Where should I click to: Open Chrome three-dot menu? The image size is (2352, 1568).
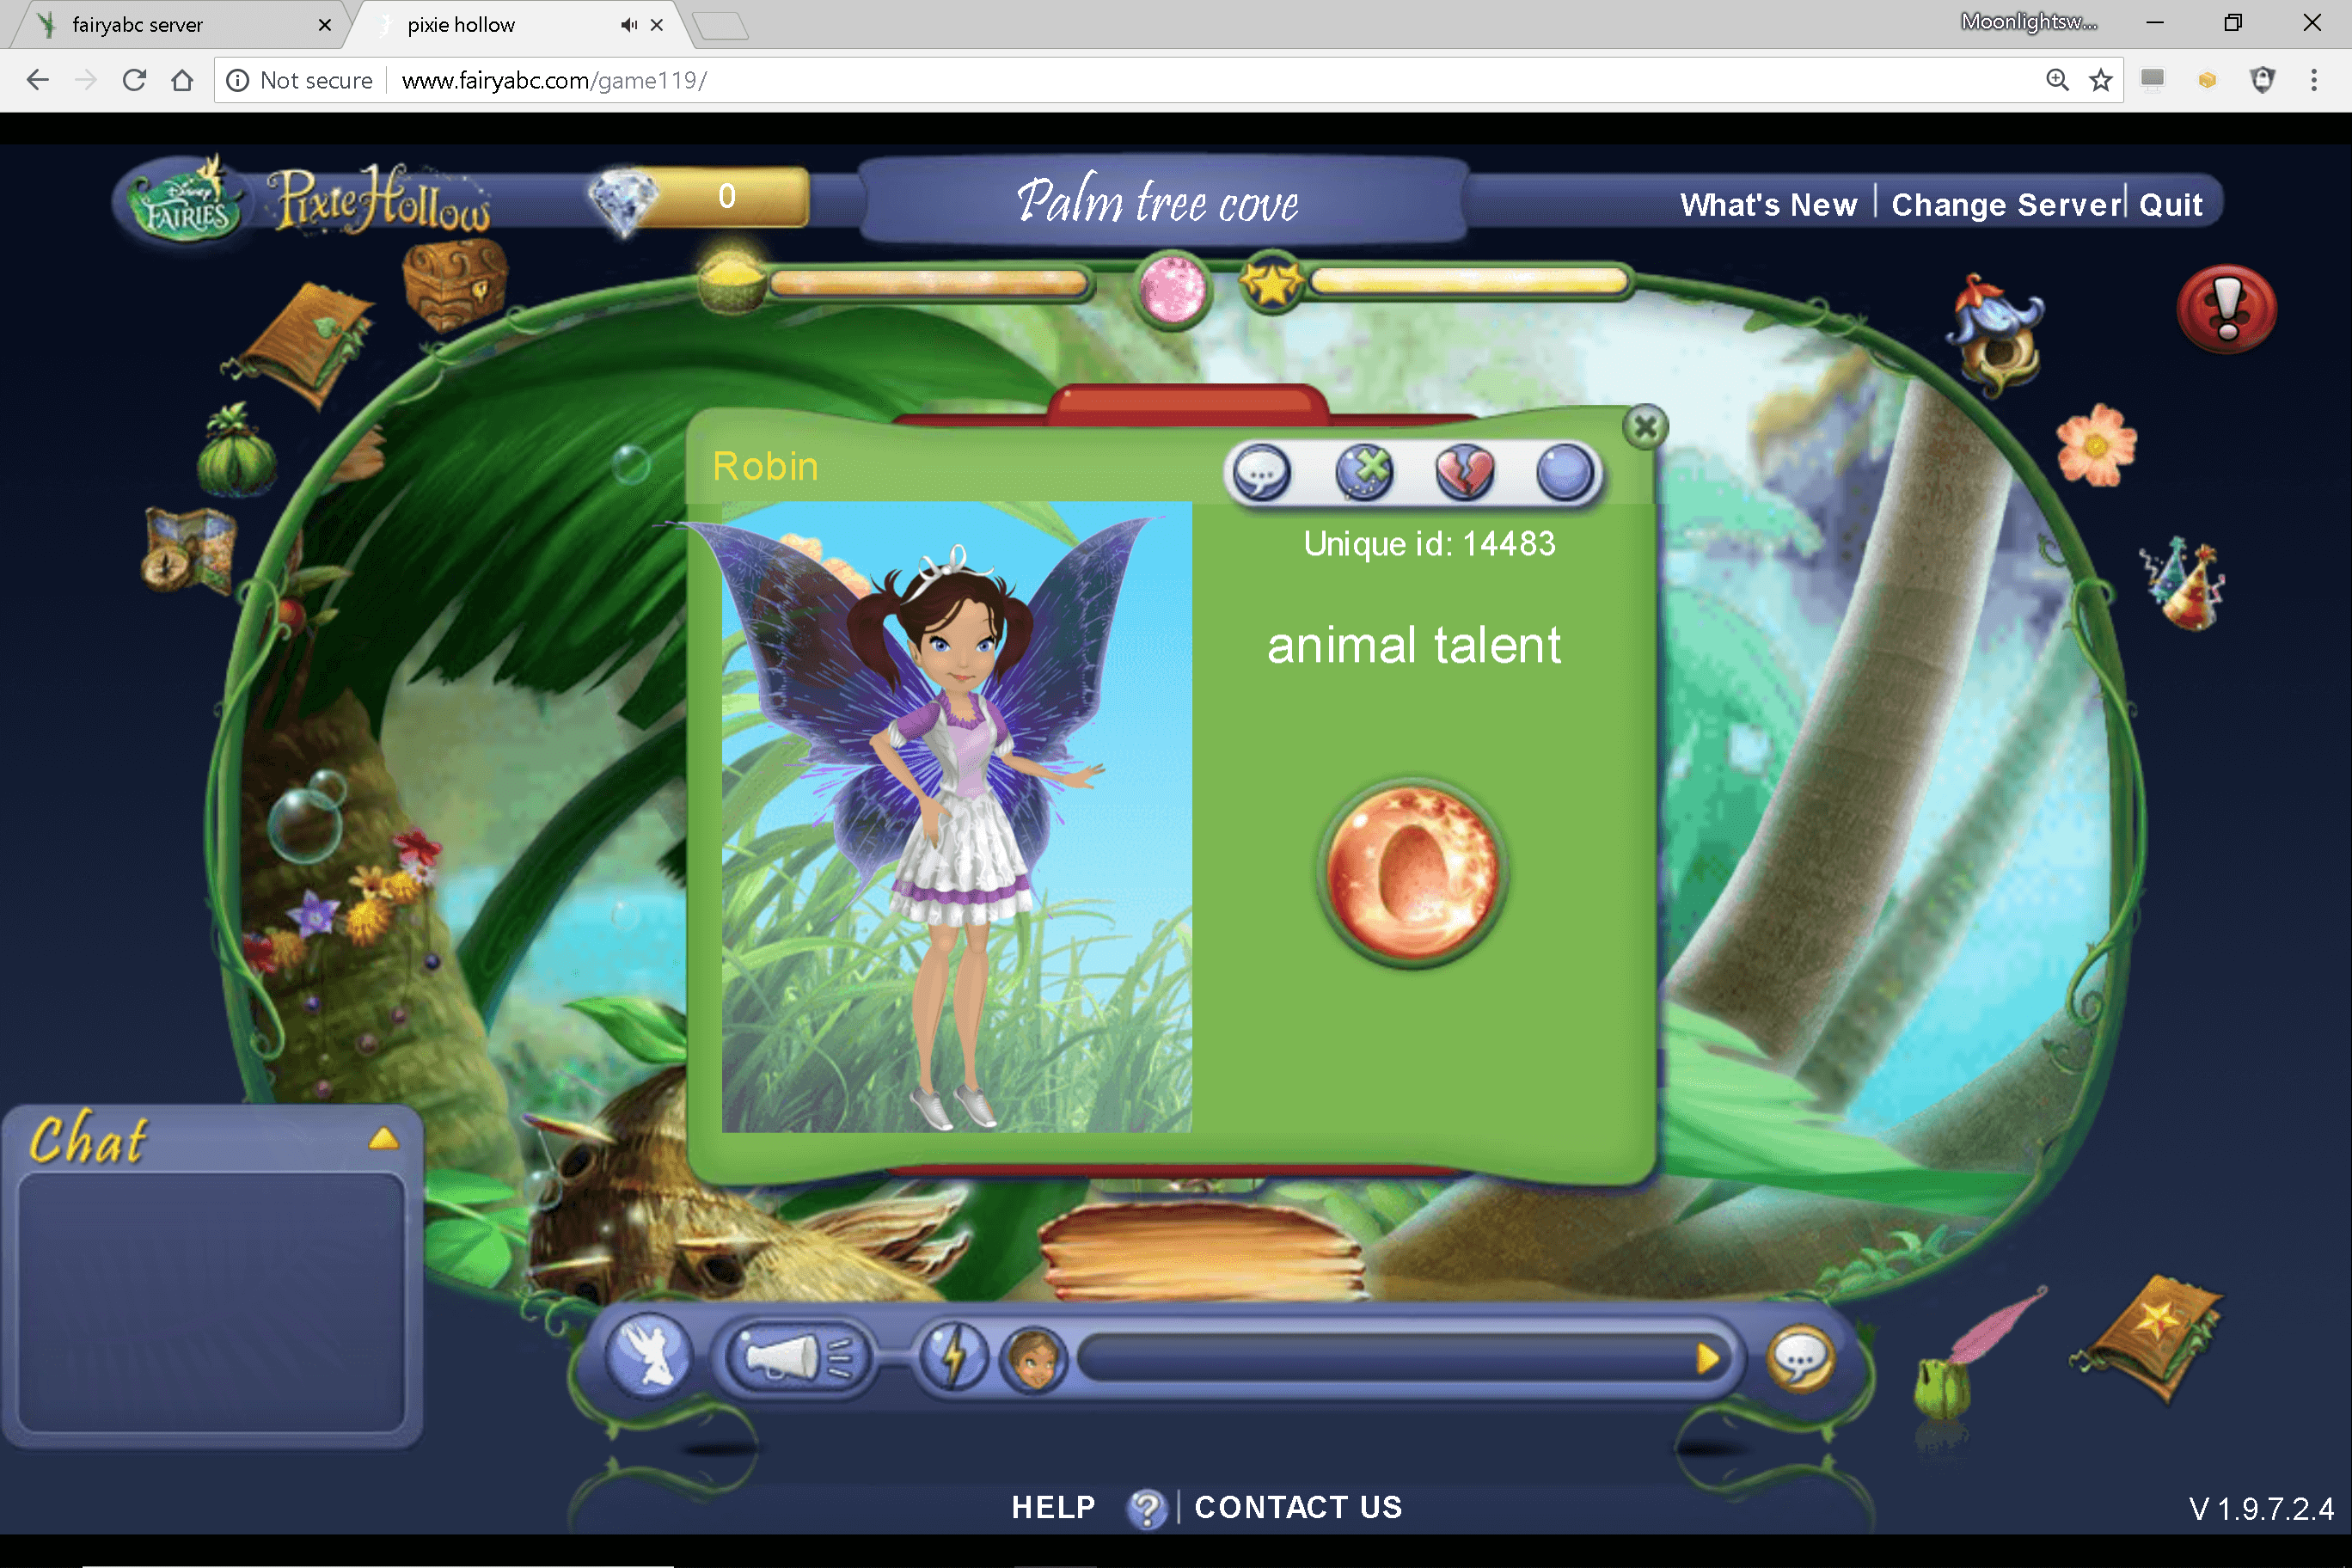coord(2313,80)
